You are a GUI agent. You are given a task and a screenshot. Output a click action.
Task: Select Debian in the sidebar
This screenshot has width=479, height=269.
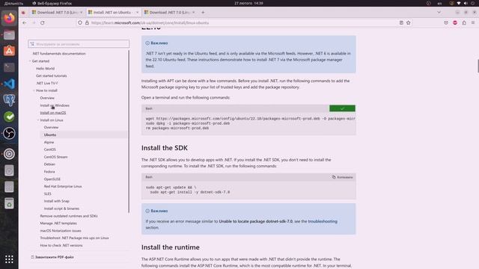pos(49,164)
